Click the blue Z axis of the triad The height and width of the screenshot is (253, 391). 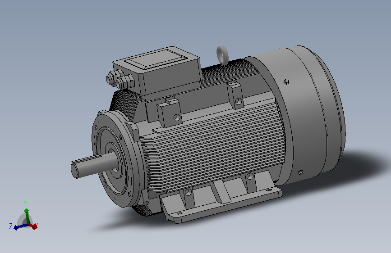click(x=21, y=226)
